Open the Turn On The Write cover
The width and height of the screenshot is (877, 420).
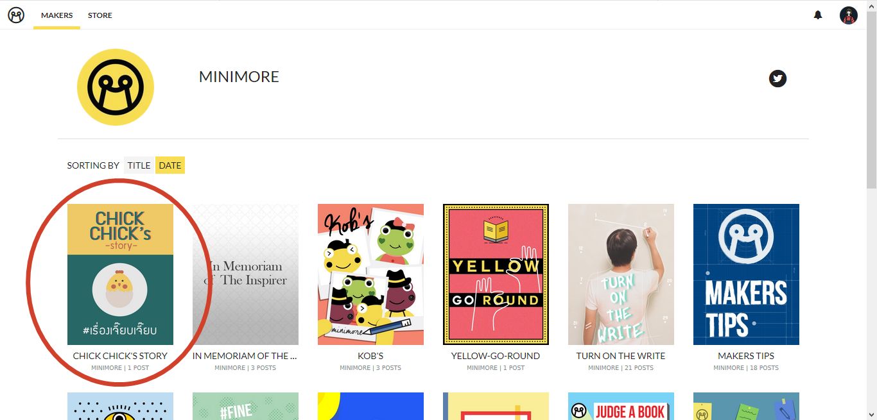coord(621,274)
